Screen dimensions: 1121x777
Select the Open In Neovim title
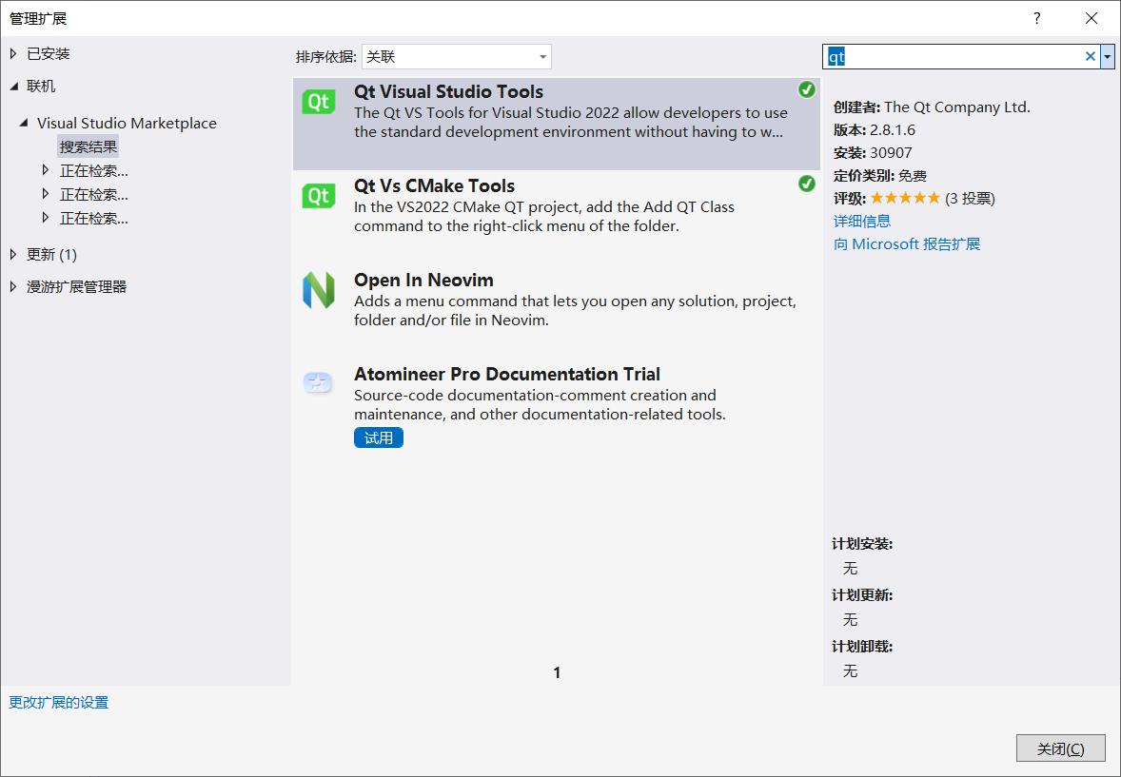pyautogui.click(x=423, y=281)
